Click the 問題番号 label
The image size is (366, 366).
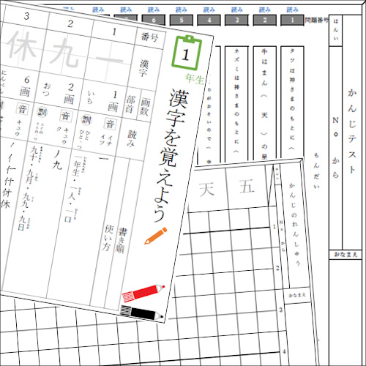click(316, 20)
